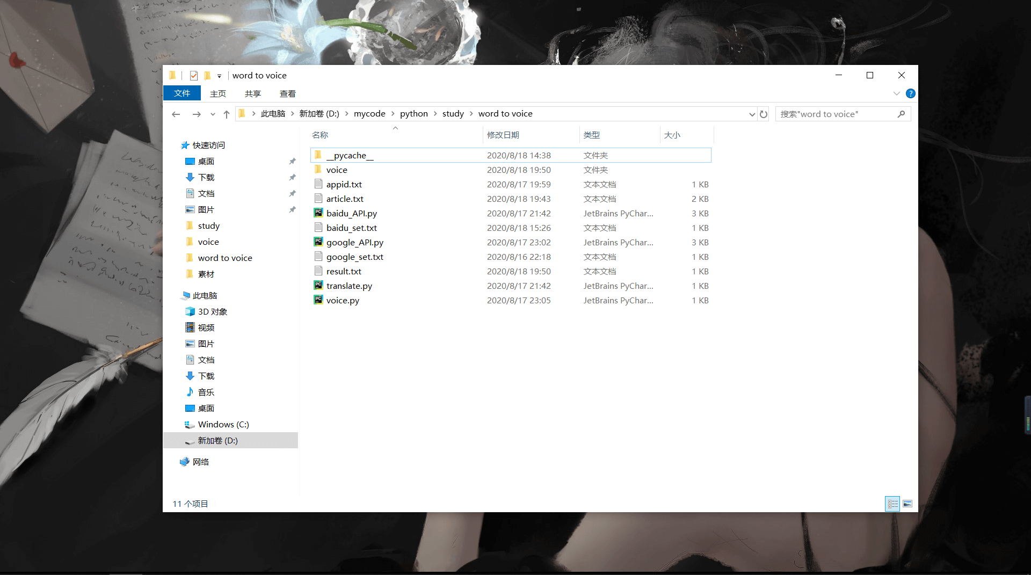Click the blue Help question mark icon
The image size is (1031, 575).
point(910,93)
